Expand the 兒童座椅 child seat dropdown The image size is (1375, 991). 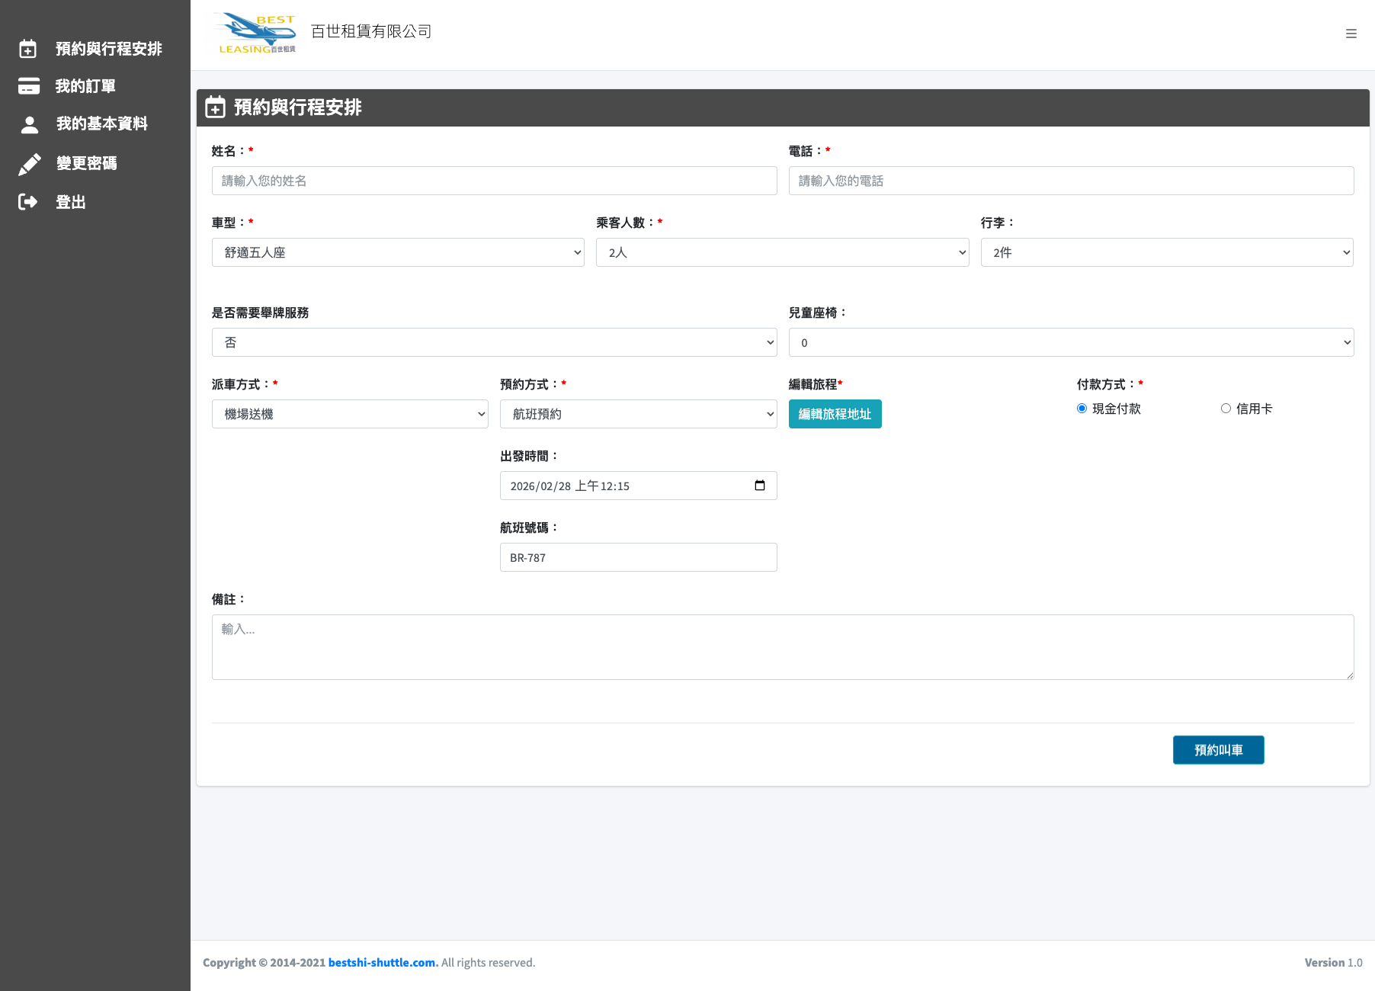[1071, 342]
